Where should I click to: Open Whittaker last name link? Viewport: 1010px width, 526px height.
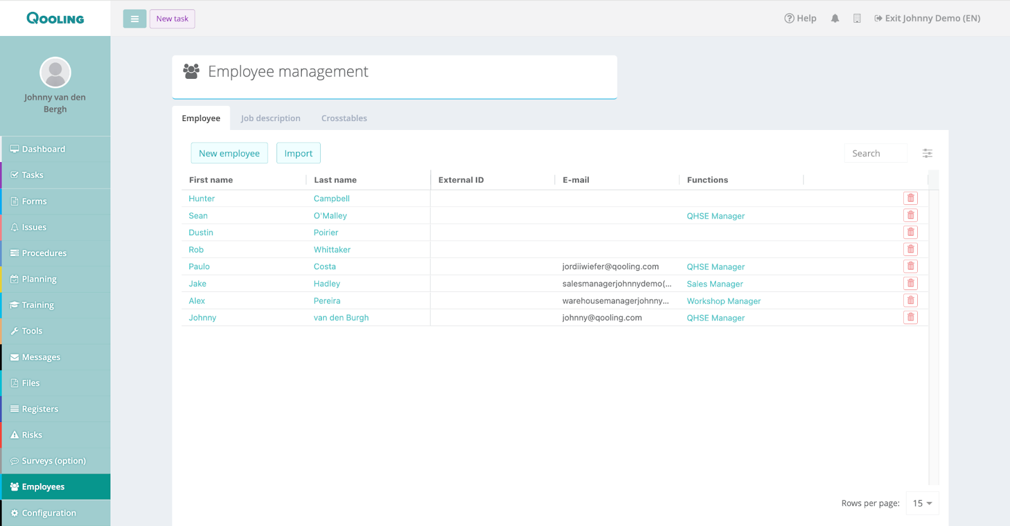pyautogui.click(x=332, y=250)
